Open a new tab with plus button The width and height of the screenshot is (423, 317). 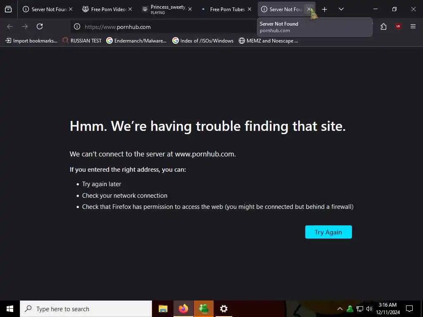[325, 9]
